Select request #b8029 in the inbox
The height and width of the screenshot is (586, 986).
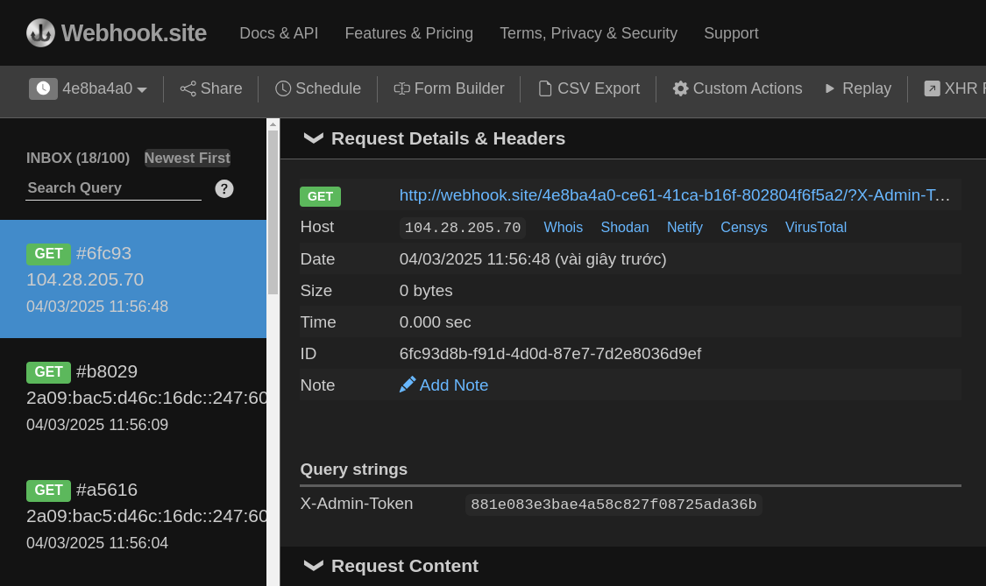point(133,397)
